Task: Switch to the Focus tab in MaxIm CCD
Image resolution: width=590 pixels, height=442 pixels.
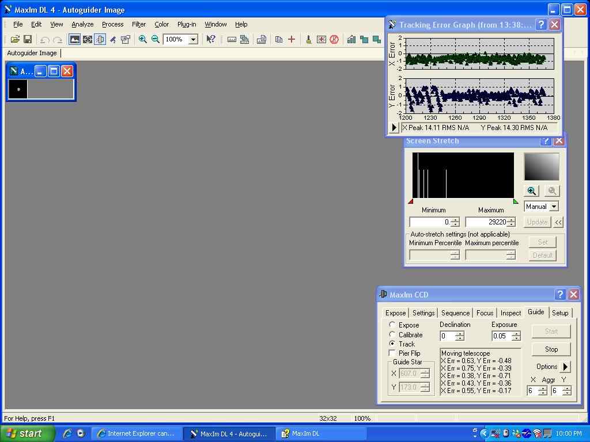Action: coord(485,313)
